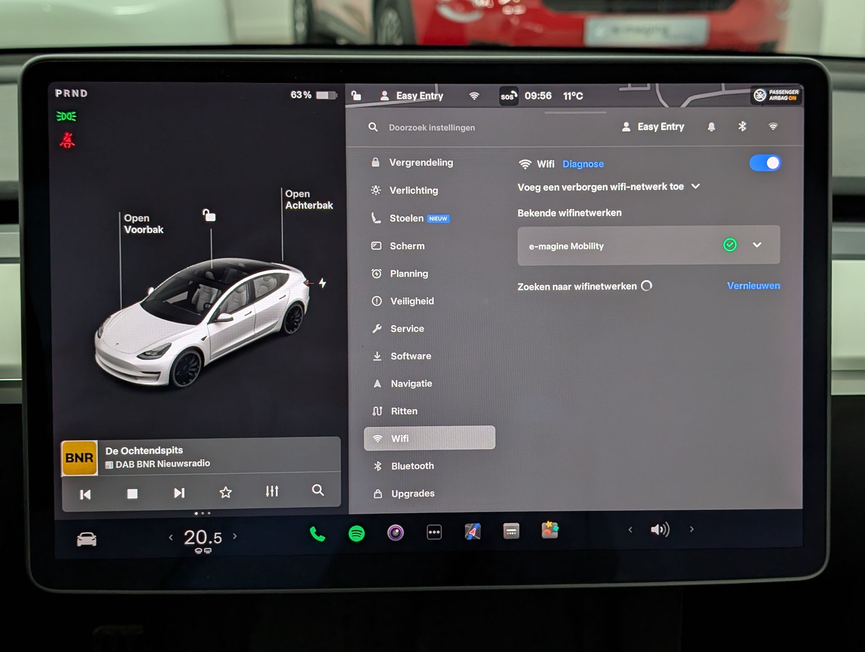
Task: Open the audio equalizer settings icon
Action: pyautogui.click(x=272, y=491)
